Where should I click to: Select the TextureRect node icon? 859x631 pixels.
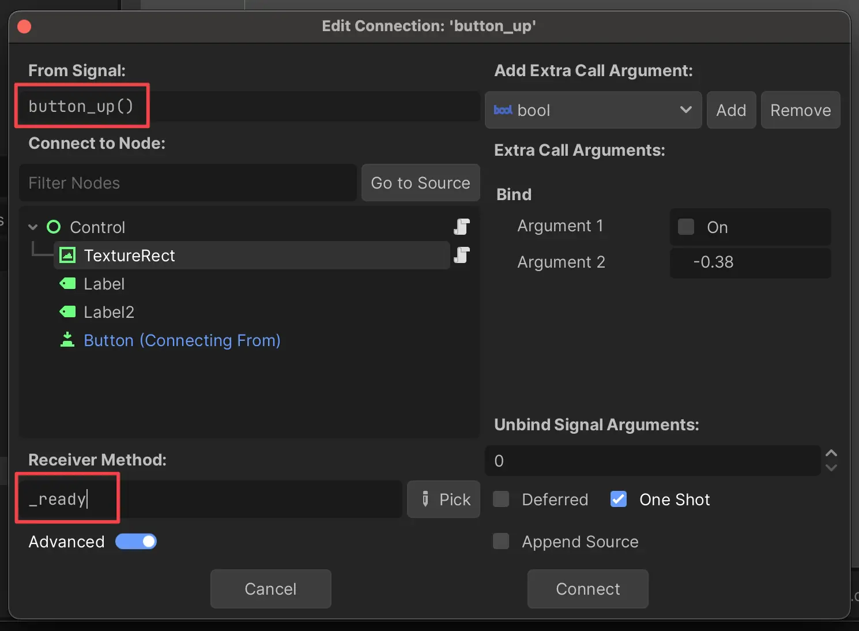point(67,256)
